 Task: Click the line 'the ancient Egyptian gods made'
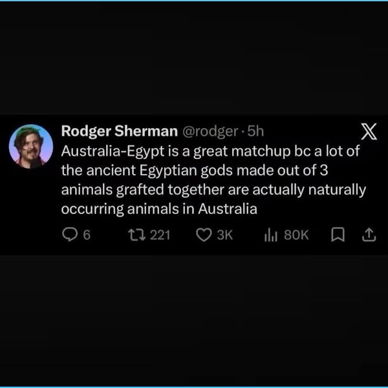195,170
